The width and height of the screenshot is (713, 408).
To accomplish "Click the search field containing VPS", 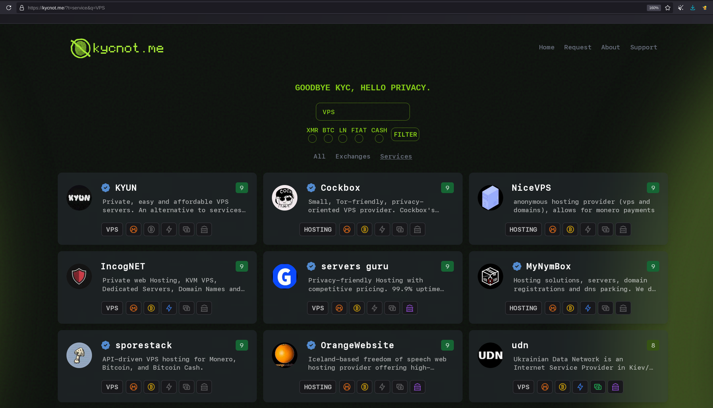I will coord(363,112).
